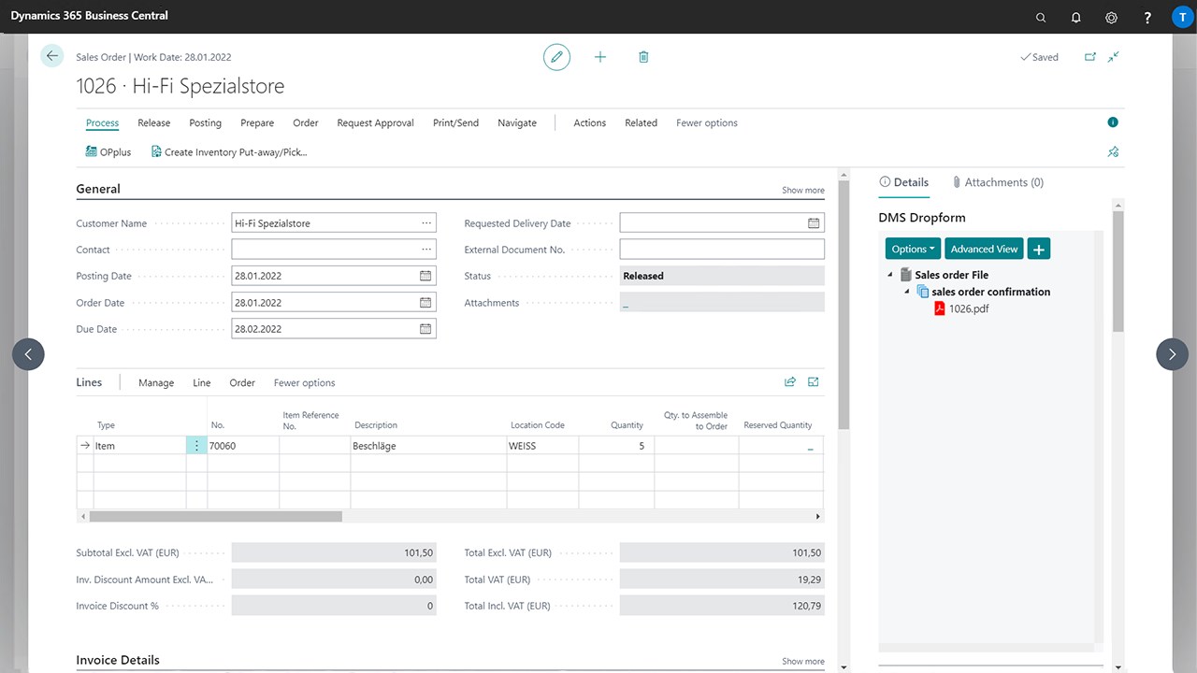Go to the next record arrow
Image resolution: width=1197 pixels, height=673 pixels.
1173,354
